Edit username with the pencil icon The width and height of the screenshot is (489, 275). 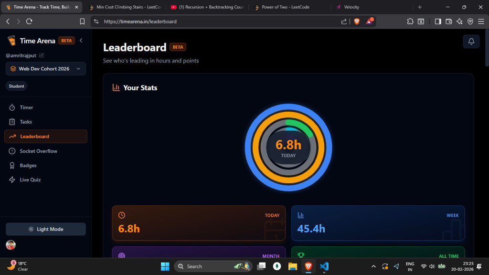(42, 55)
